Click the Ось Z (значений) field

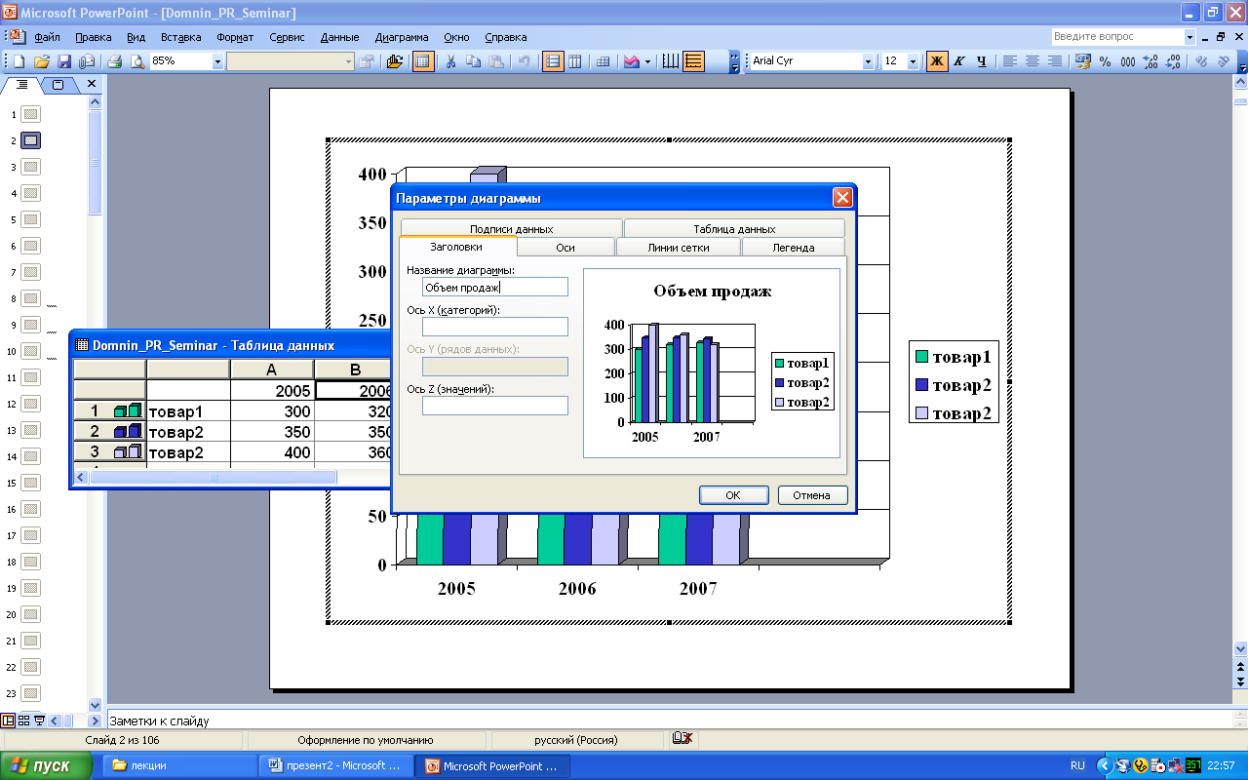pos(495,406)
